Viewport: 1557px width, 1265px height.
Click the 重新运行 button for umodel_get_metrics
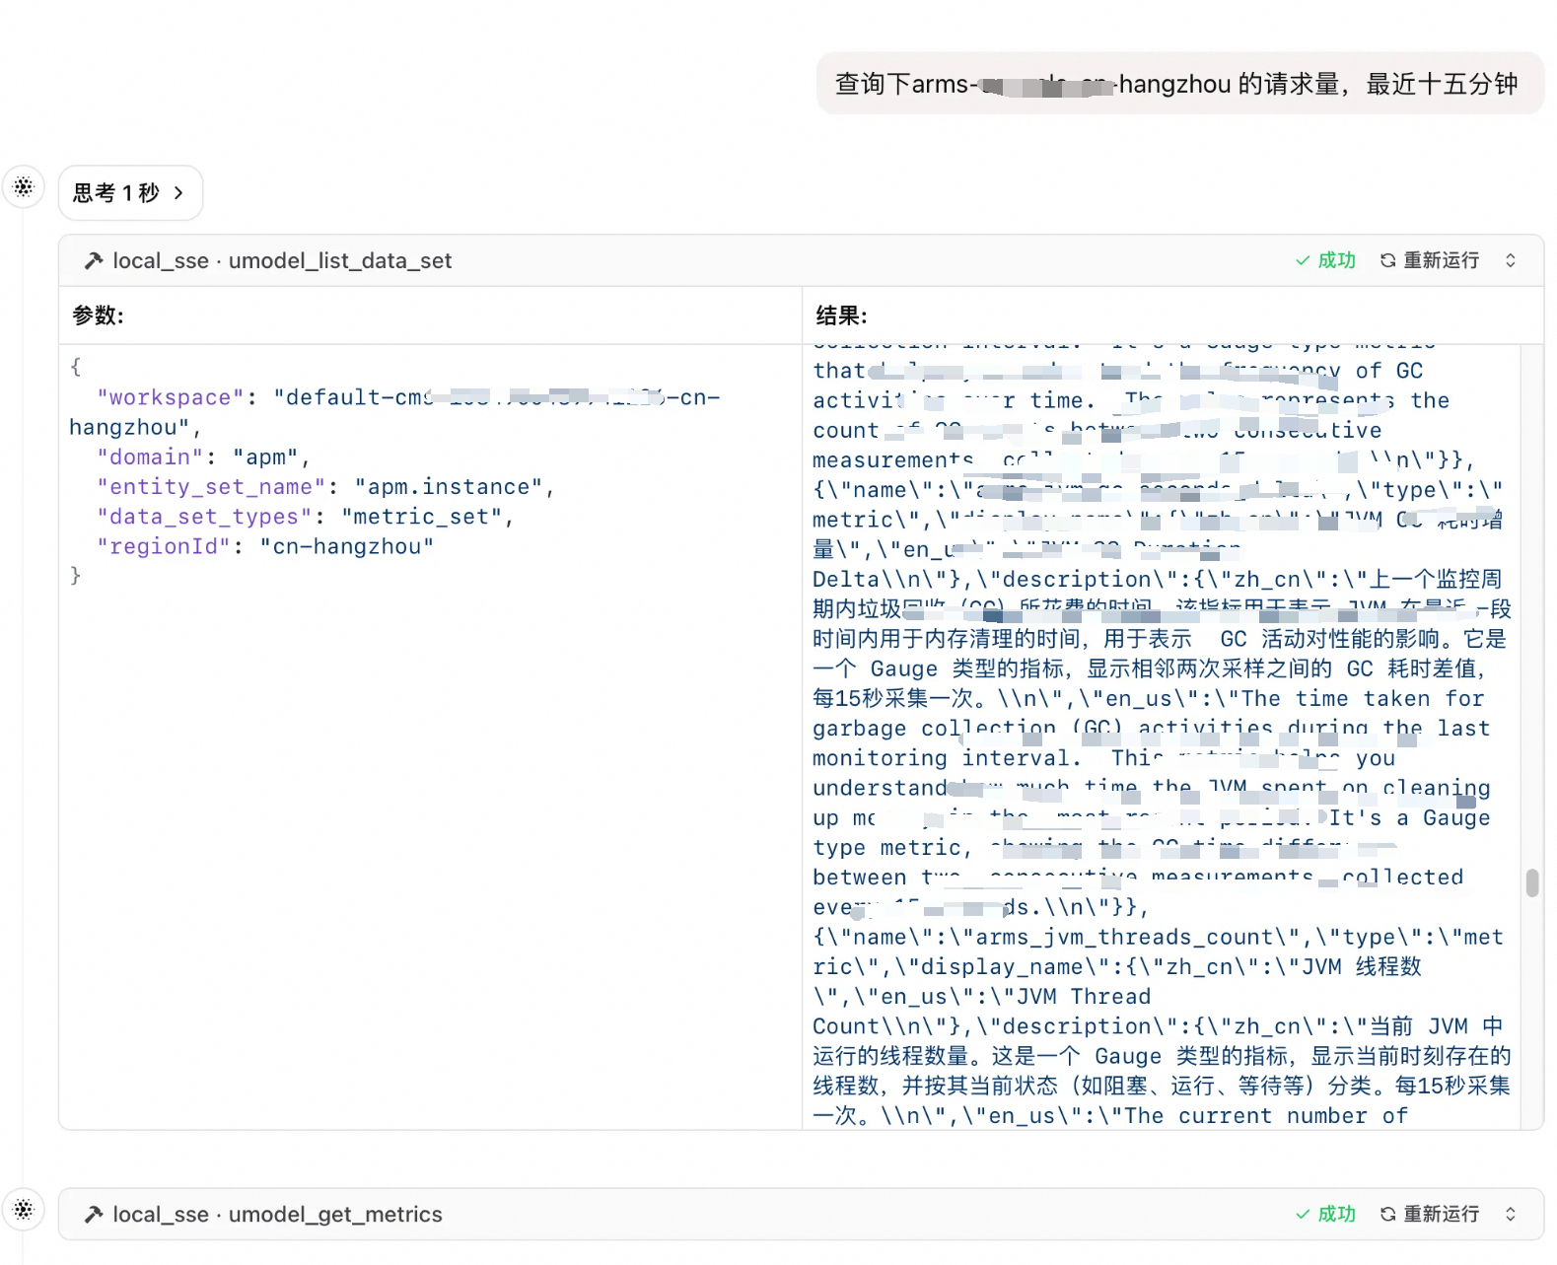1430,1214
